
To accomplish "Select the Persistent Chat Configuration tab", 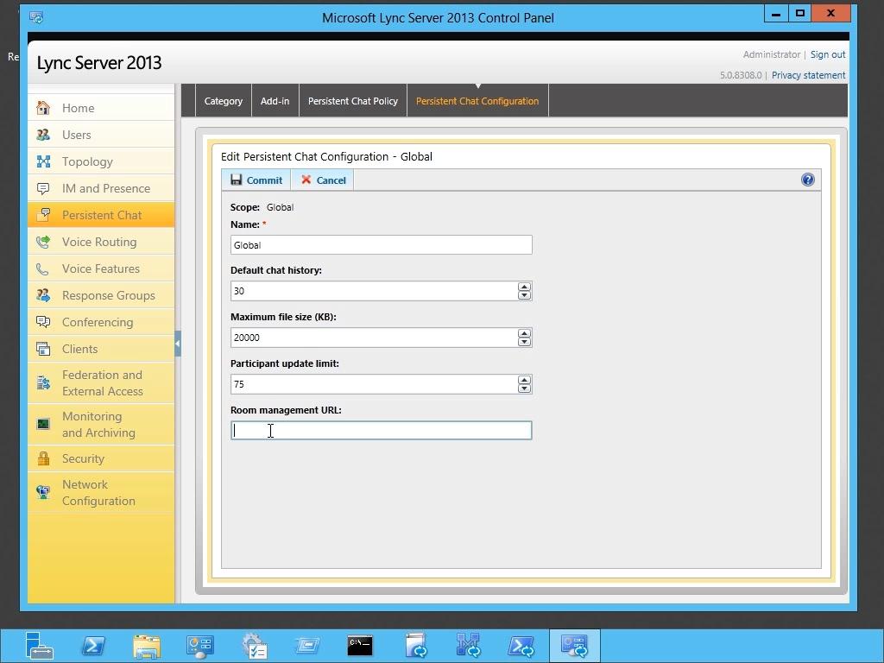I will coord(477,101).
